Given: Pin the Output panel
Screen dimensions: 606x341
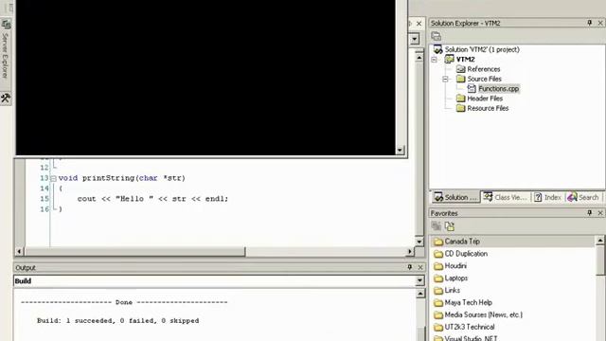Looking at the screenshot, I should 410,267.
